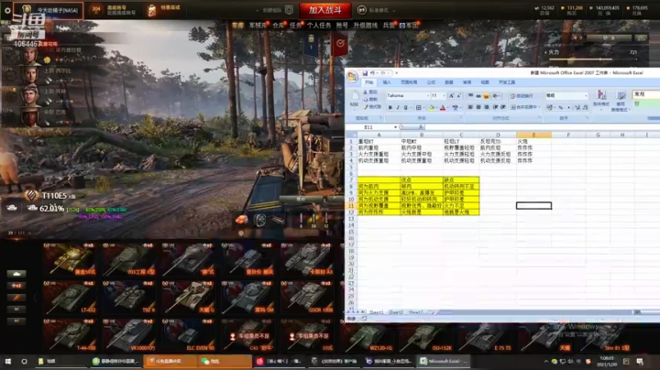The height and width of the screenshot is (370, 660).
Task: Click 合并后居中 merge and center button
Action: point(525,107)
